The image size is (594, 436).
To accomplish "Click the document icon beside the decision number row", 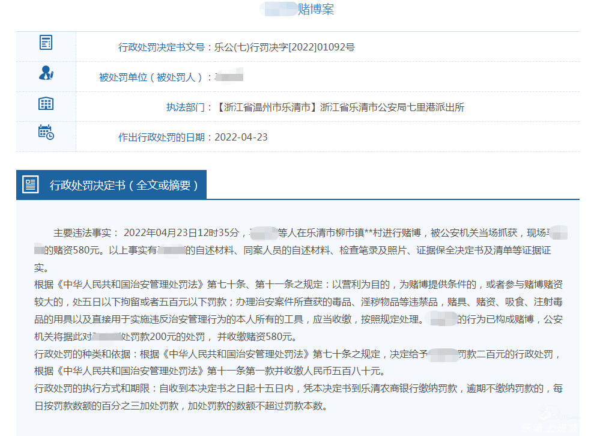I will click(46, 43).
